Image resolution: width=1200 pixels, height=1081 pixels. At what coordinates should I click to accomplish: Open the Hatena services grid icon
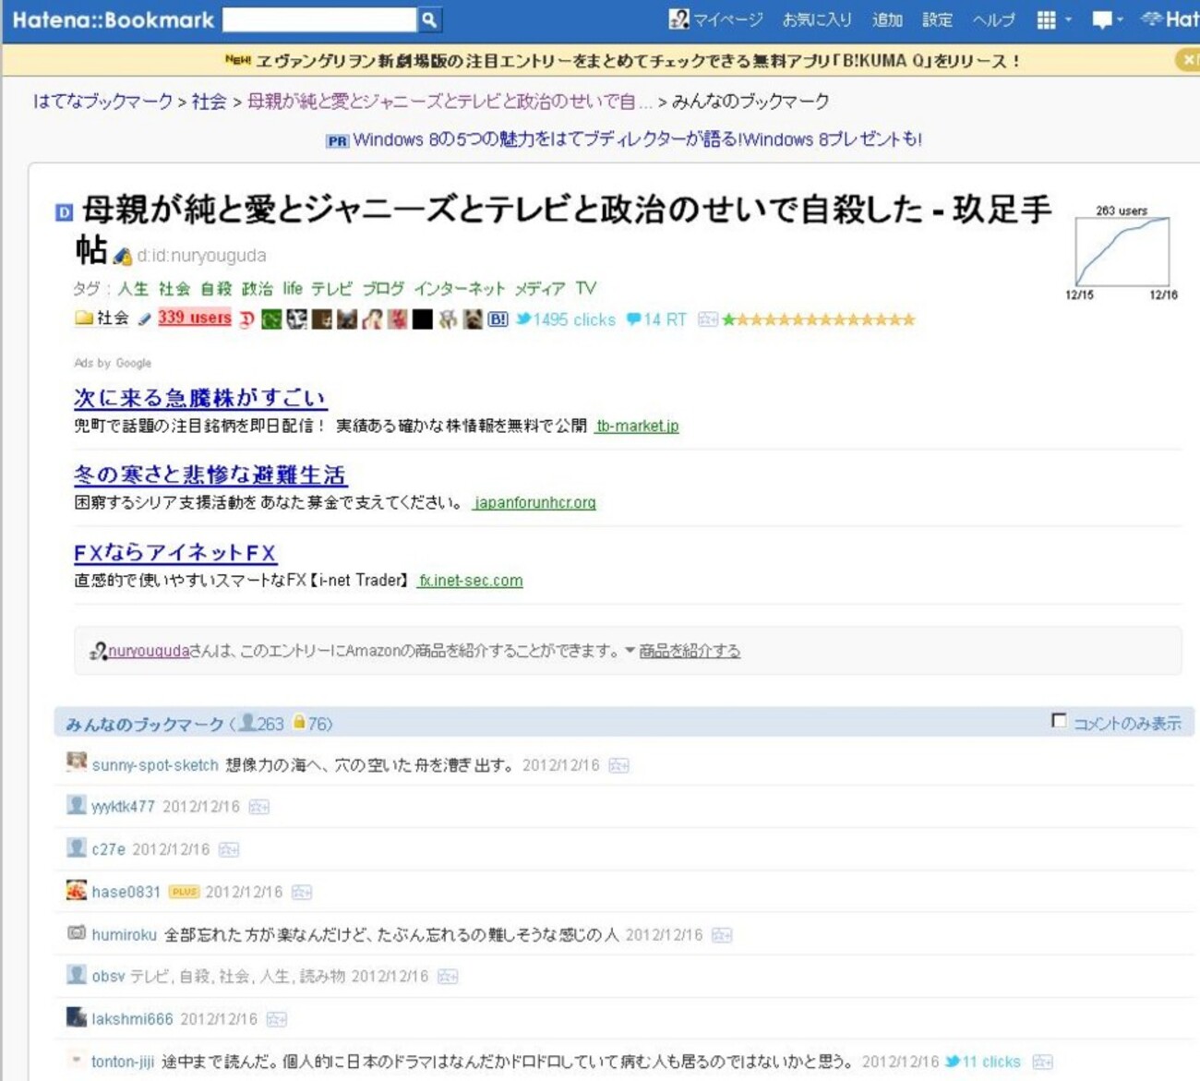[1046, 19]
